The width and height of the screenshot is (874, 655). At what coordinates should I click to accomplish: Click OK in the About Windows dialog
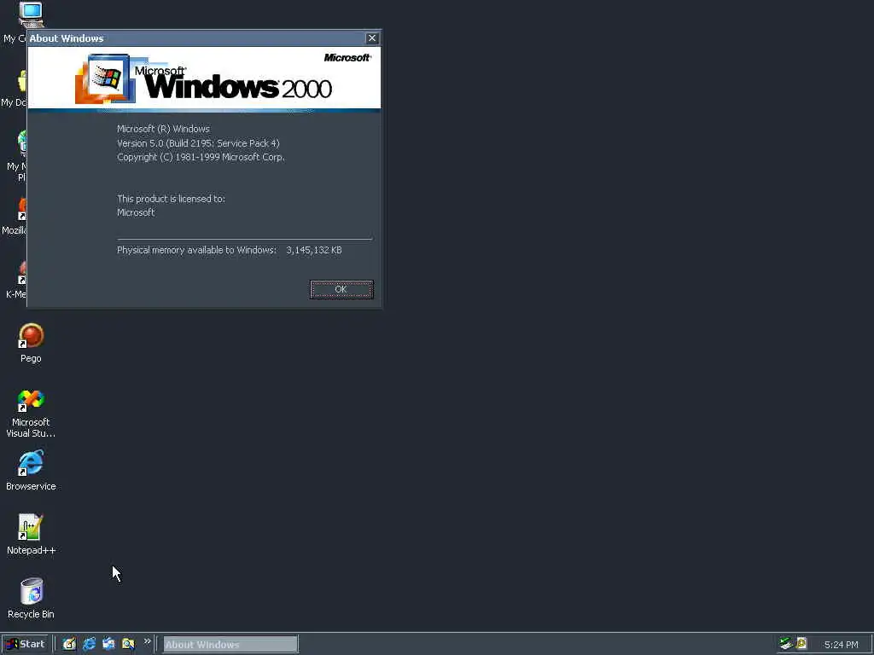click(341, 289)
